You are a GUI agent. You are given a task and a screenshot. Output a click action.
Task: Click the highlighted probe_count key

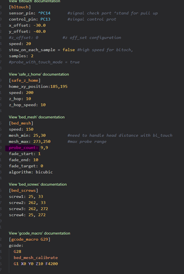tap(23, 148)
